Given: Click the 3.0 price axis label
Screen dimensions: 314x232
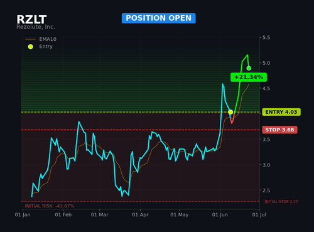Looking at the screenshot, I should (266, 165).
